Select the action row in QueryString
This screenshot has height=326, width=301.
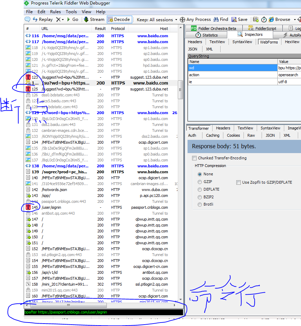pos(245,75)
